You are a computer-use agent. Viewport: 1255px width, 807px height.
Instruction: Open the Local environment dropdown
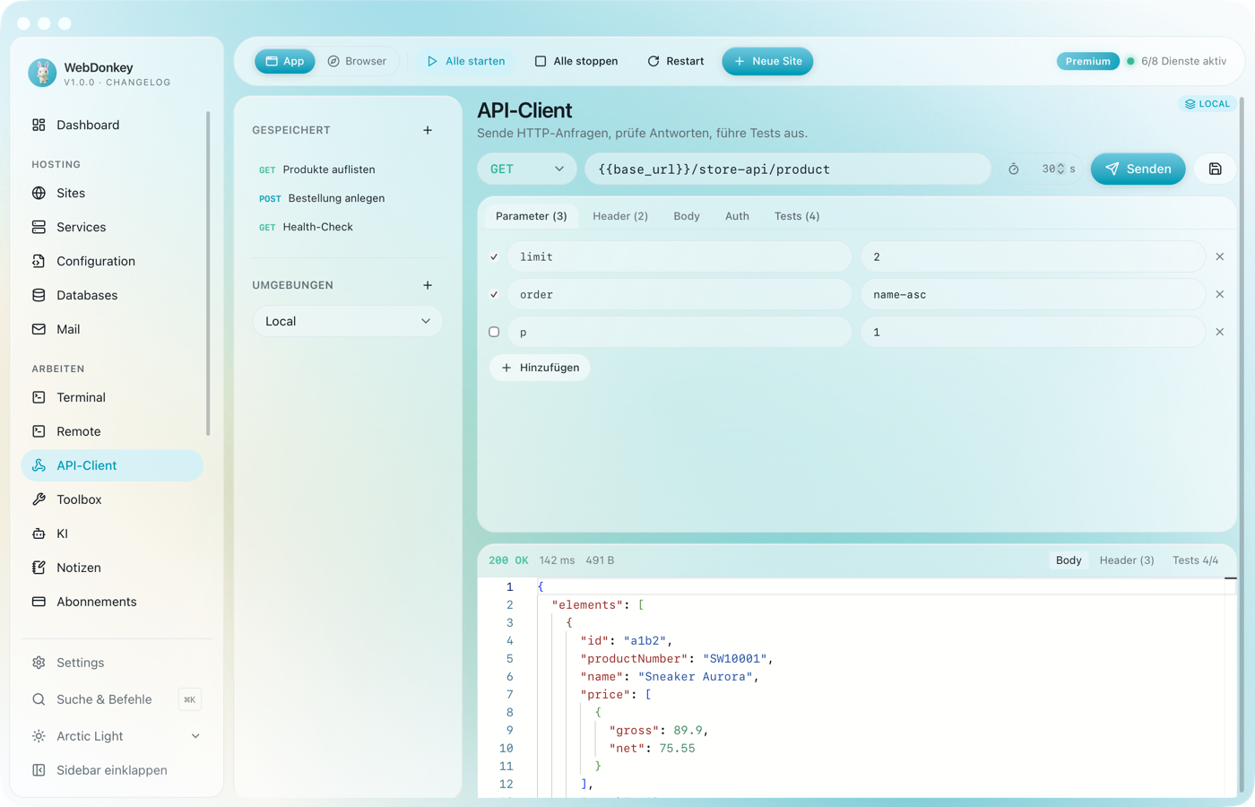tap(347, 321)
